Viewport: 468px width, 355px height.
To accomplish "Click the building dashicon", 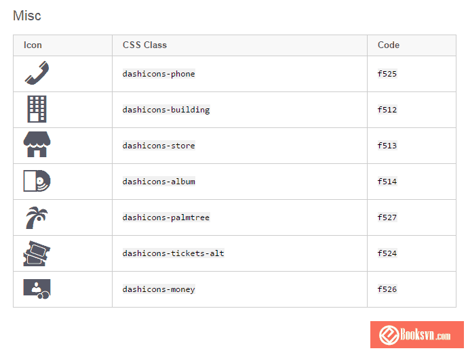I will pos(37,109).
